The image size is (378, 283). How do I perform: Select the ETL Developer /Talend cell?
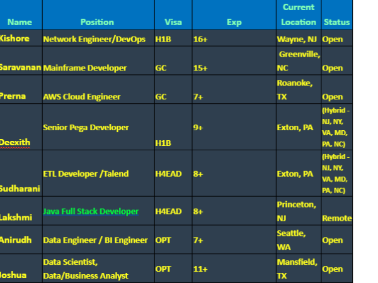(x=98, y=174)
